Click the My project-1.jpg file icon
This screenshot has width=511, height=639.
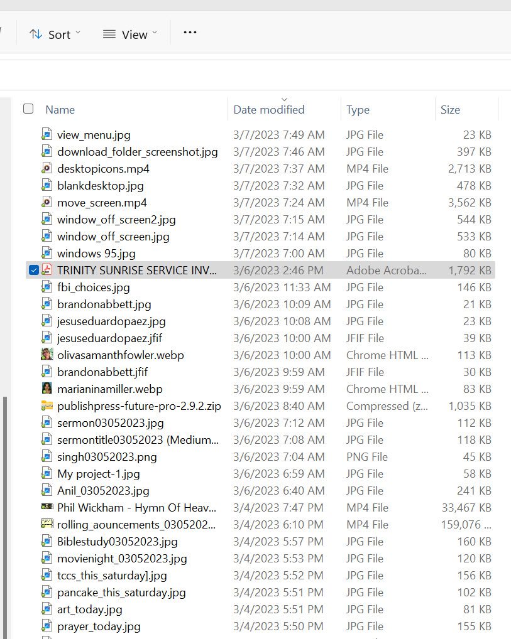click(x=47, y=473)
